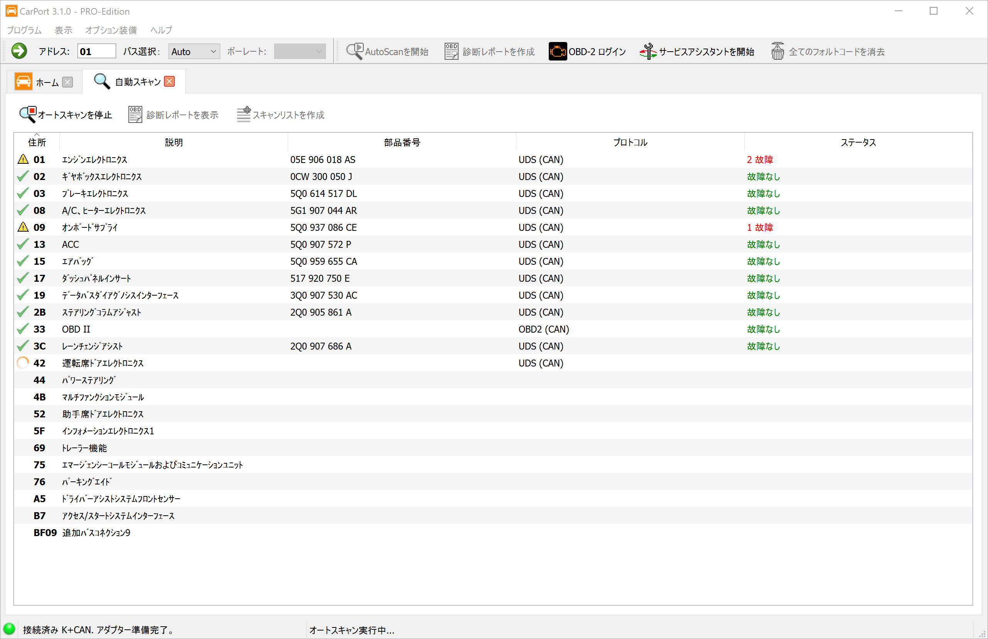988x639 pixels.
Task: Switch to the ホーム tab
Action: [46, 82]
